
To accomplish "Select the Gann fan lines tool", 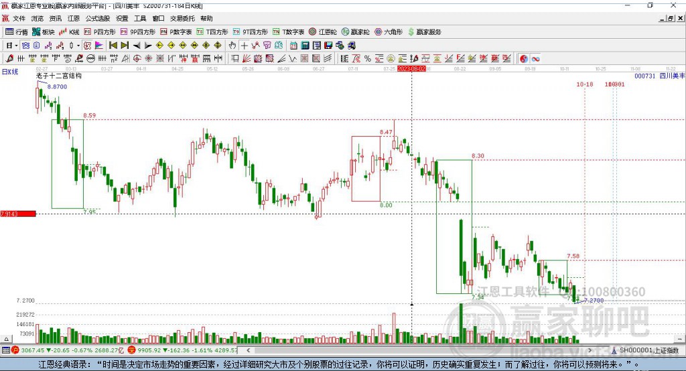I will pos(247,58).
